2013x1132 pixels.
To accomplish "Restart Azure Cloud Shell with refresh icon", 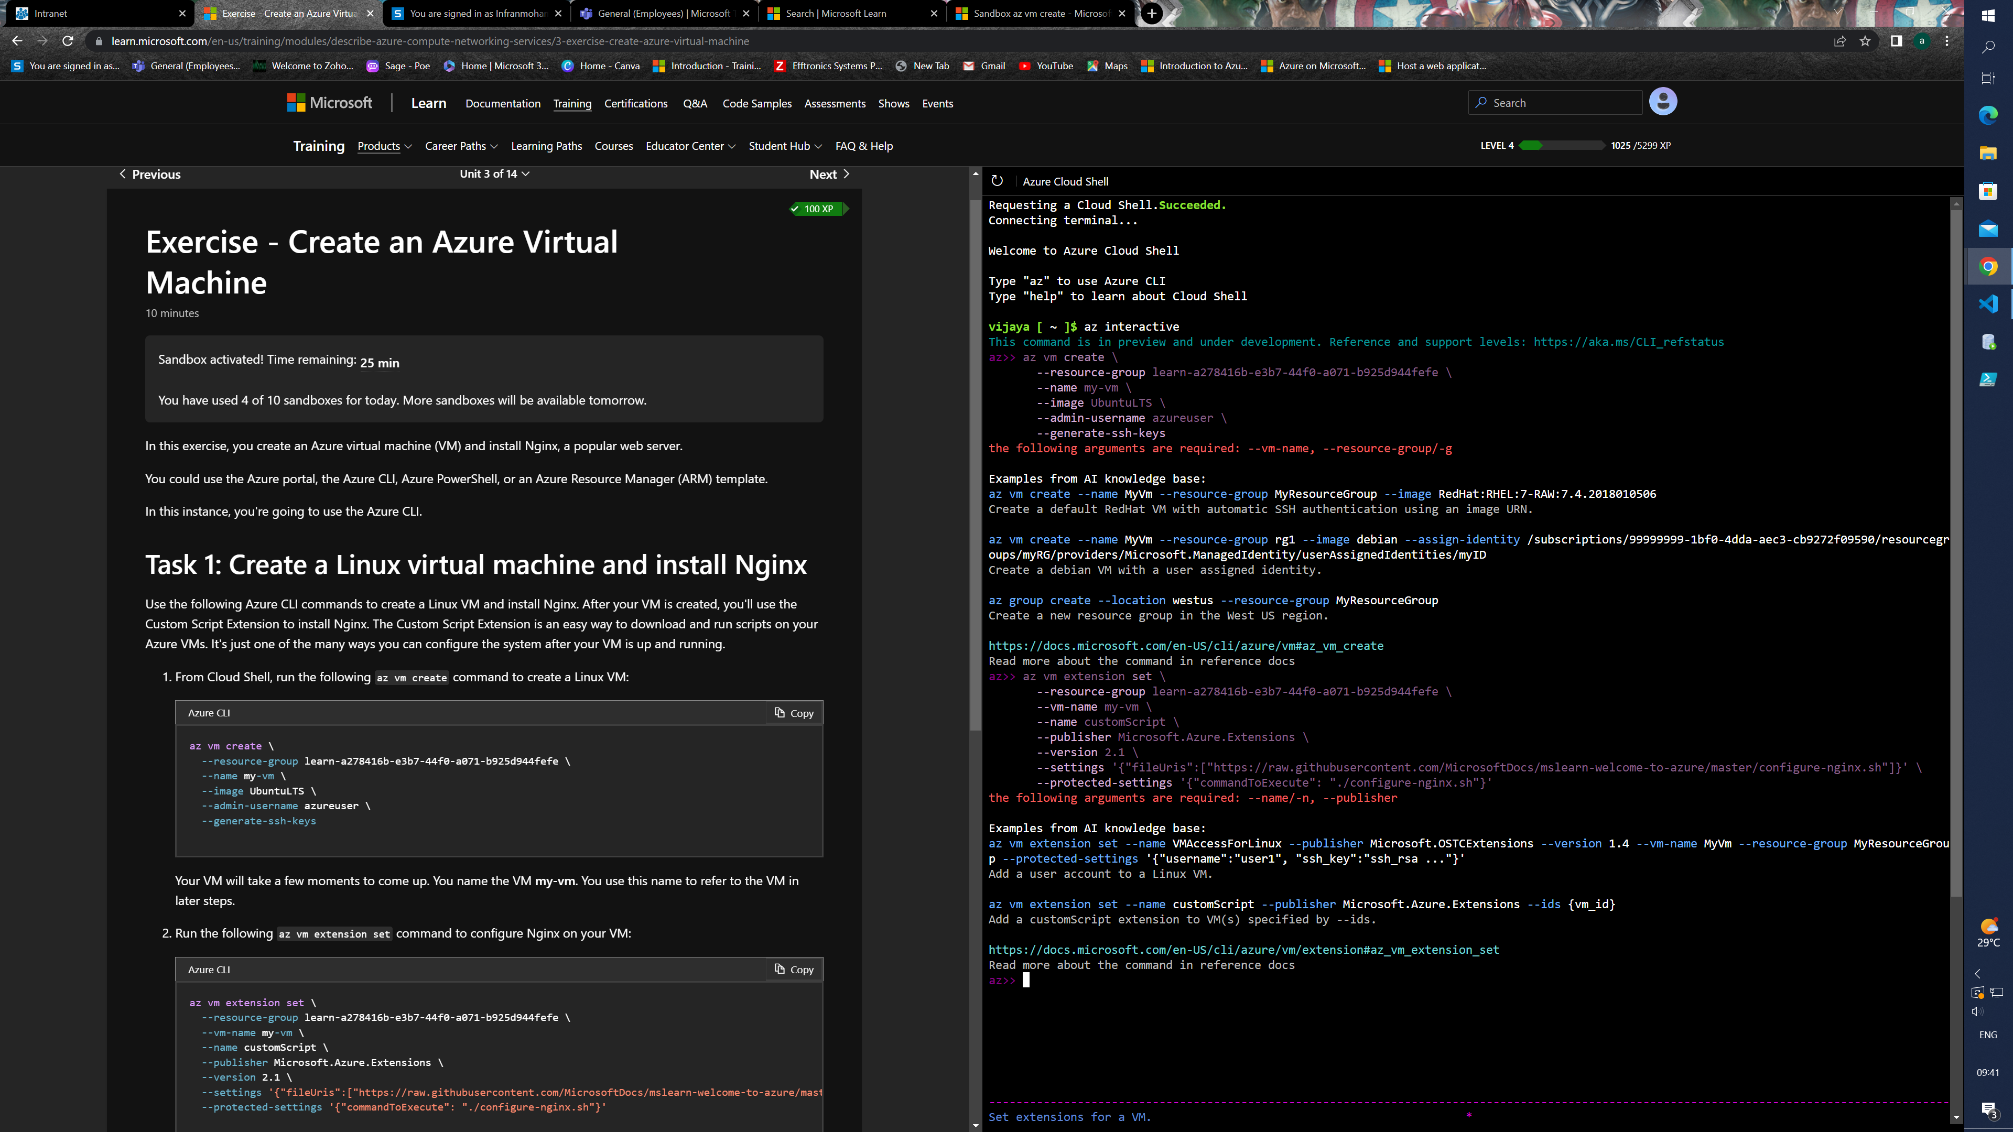I will (x=997, y=181).
